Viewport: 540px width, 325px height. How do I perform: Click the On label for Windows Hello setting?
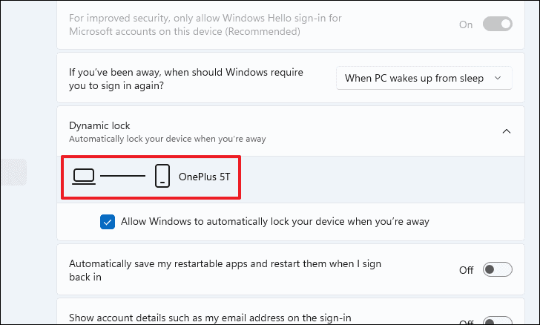pyautogui.click(x=466, y=24)
